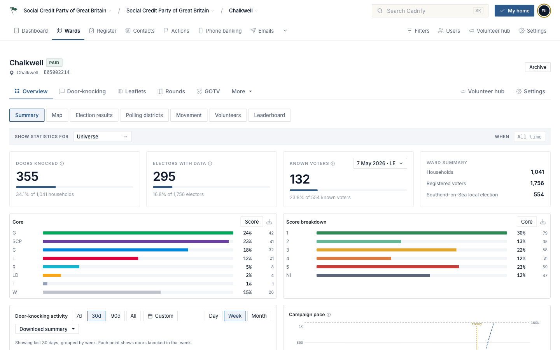The image size is (560, 350).
Task: Switch to the Door-knocking tab
Action: click(x=82, y=91)
